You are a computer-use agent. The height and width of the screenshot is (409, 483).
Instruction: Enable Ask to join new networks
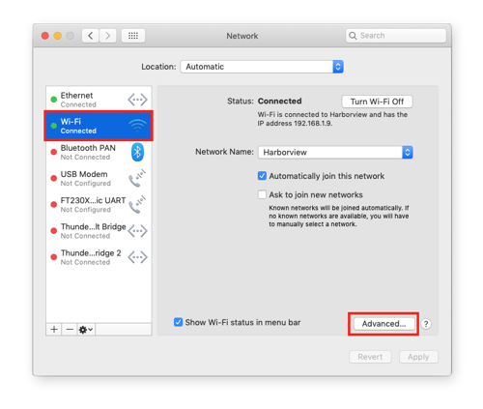pyautogui.click(x=262, y=194)
